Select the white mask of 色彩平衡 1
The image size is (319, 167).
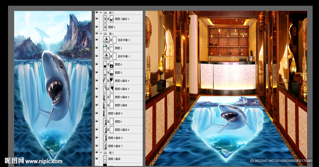[115, 56]
